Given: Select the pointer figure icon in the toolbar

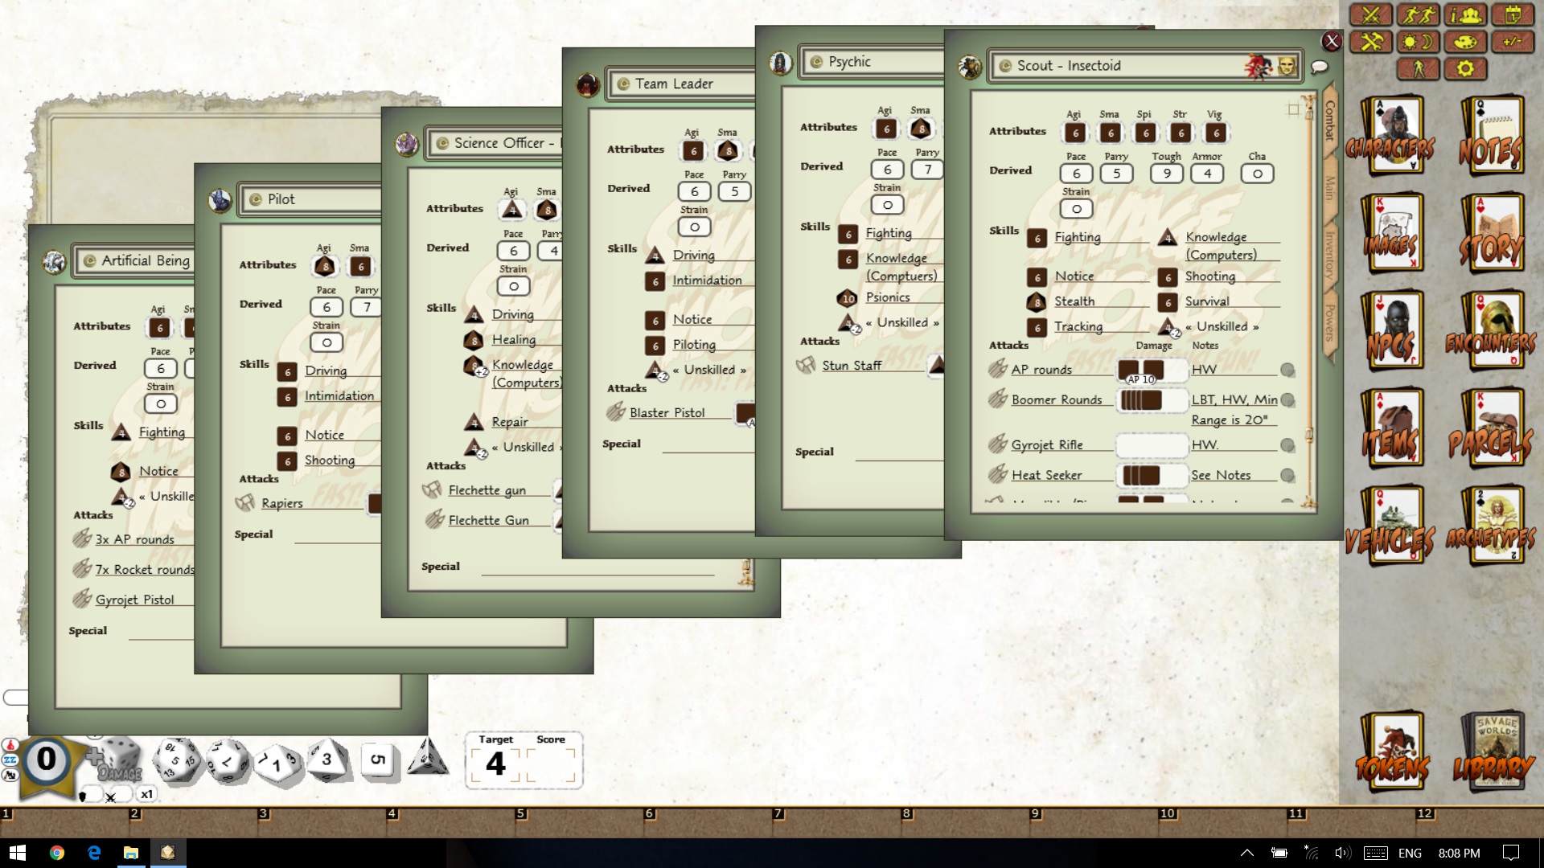Looking at the screenshot, I should coord(1419,69).
